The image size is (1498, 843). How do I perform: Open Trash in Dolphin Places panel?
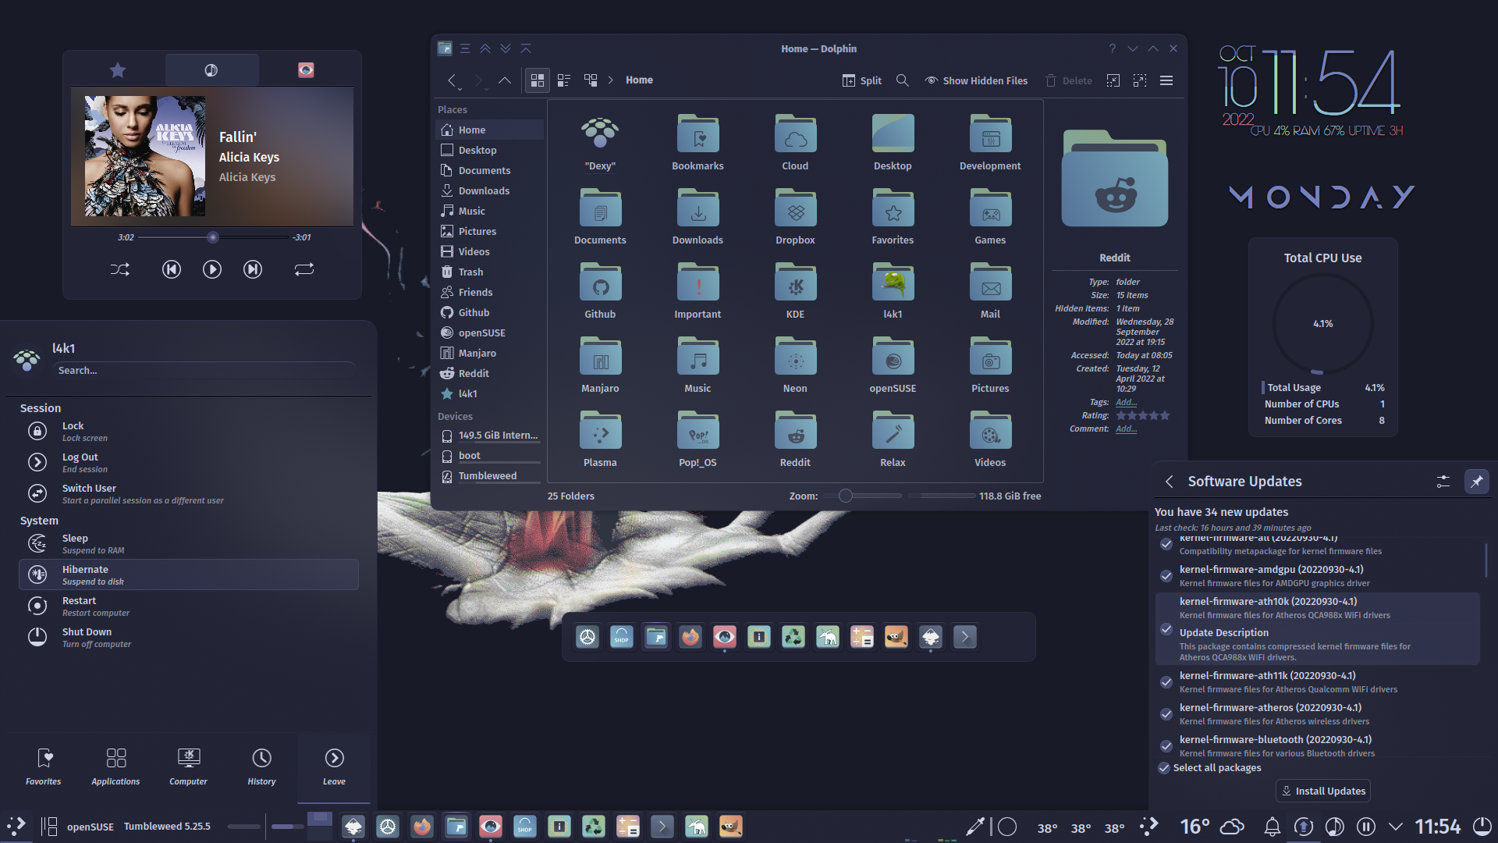(489, 272)
